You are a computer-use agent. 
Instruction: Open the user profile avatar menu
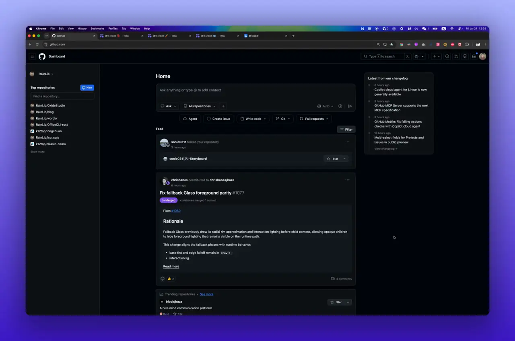tap(482, 56)
